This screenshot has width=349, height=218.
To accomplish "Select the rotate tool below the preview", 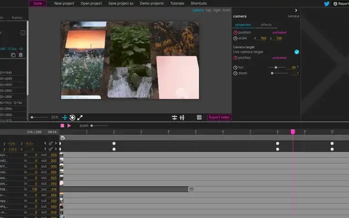I will (x=72, y=118).
